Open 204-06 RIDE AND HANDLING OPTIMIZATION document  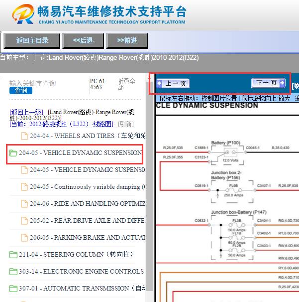point(88,204)
